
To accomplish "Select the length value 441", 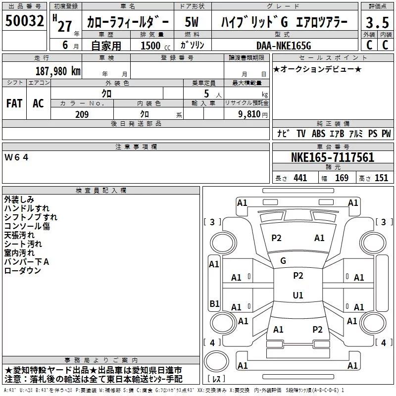I will (x=300, y=178).
